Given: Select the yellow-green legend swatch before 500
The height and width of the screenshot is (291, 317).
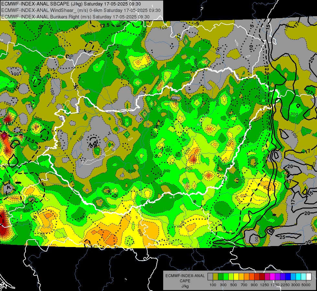Looking at the screenshot, I should [x=231, y=277].
